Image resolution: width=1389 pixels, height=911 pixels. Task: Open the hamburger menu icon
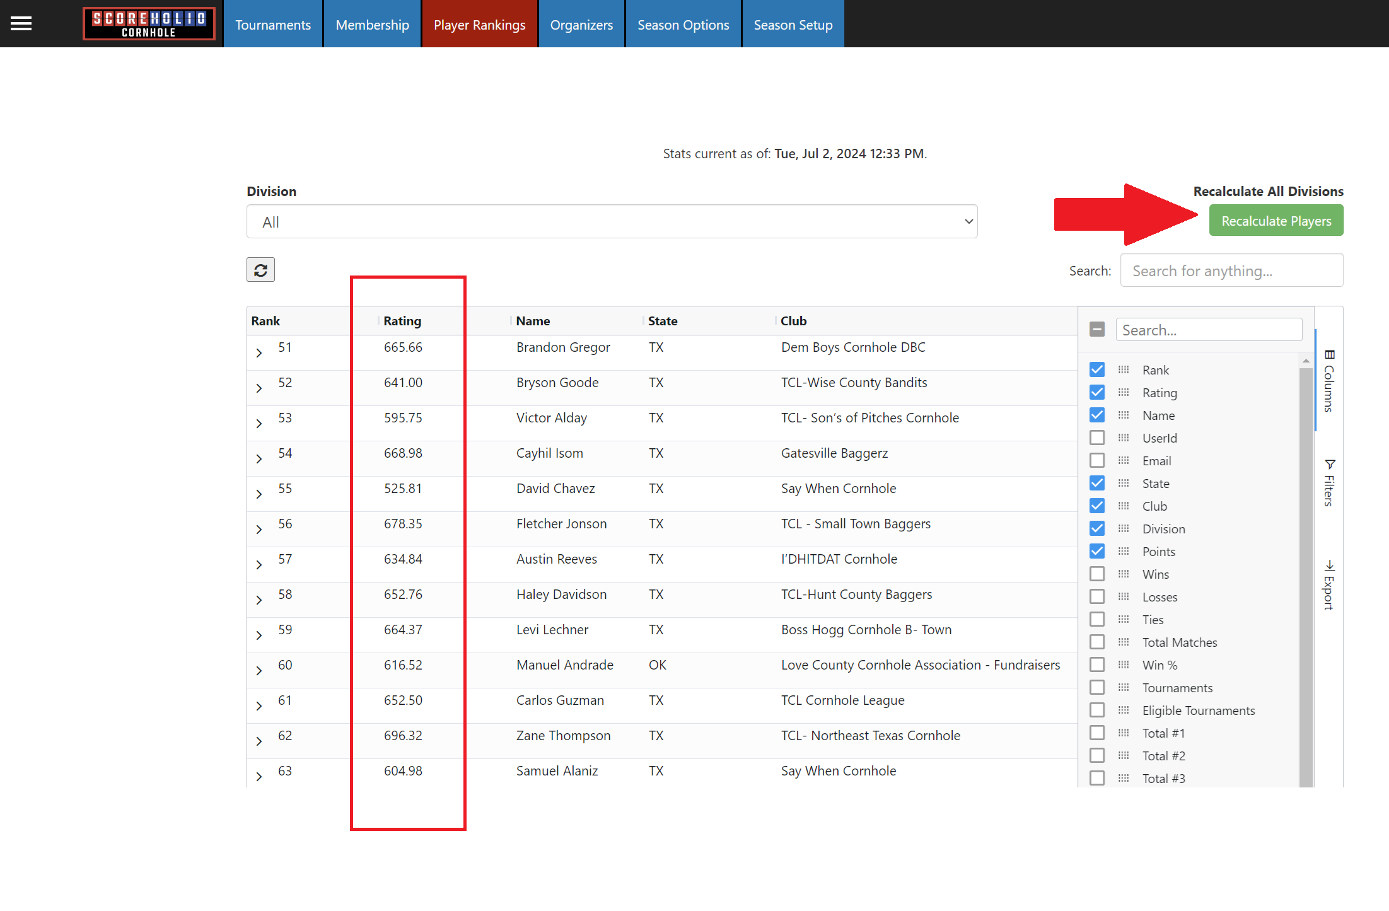21,24
